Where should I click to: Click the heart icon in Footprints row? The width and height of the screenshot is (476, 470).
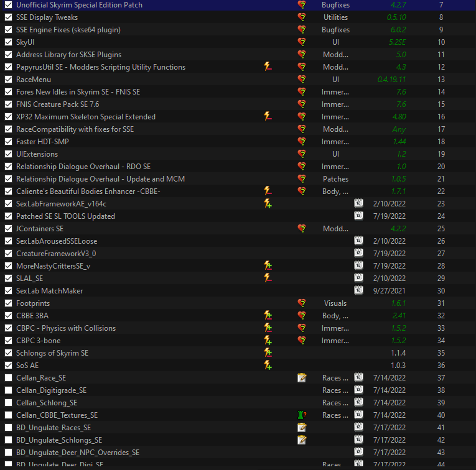point(302,303)
